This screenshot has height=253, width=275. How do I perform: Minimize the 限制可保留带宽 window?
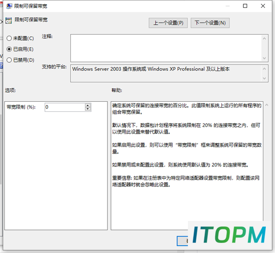click(227, 6)
